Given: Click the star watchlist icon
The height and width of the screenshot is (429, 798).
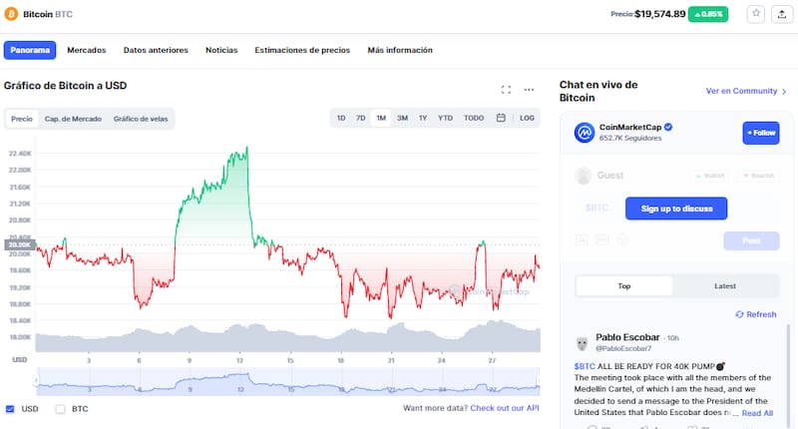Looking at the screenshot, I should click(756, 14).
